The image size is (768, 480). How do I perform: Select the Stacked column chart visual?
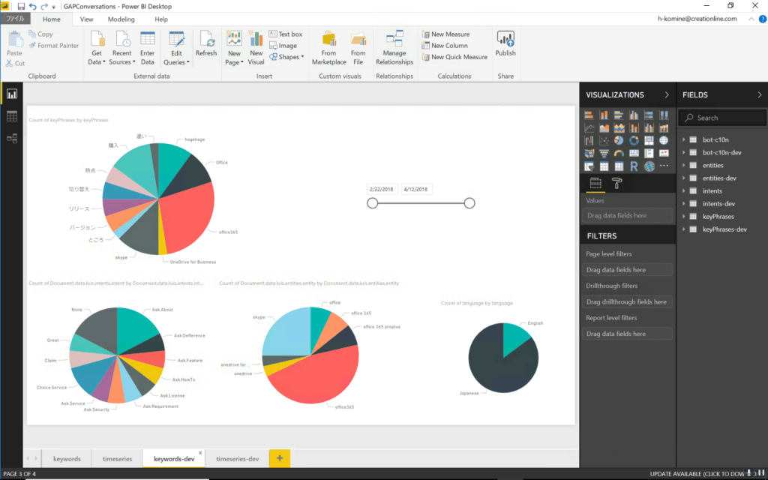tap(604, 115)
